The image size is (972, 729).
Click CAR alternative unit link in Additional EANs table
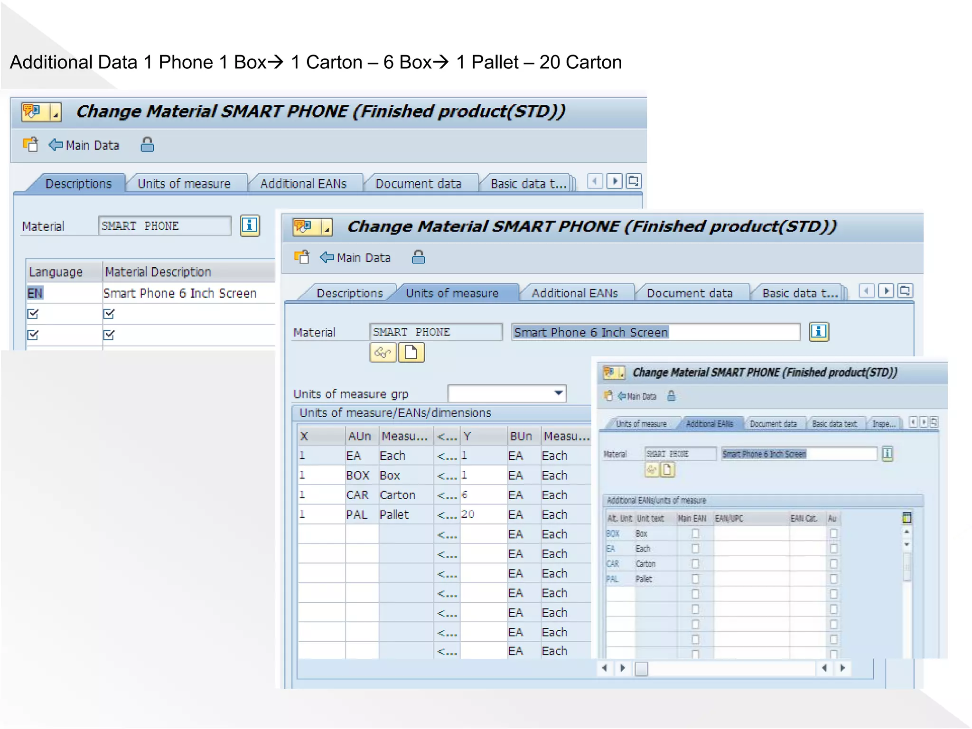(x=613, y=564)
